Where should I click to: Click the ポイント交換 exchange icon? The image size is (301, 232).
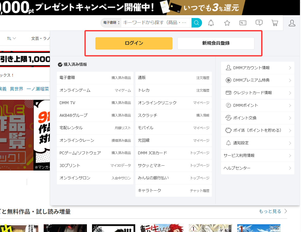(228, 118)
